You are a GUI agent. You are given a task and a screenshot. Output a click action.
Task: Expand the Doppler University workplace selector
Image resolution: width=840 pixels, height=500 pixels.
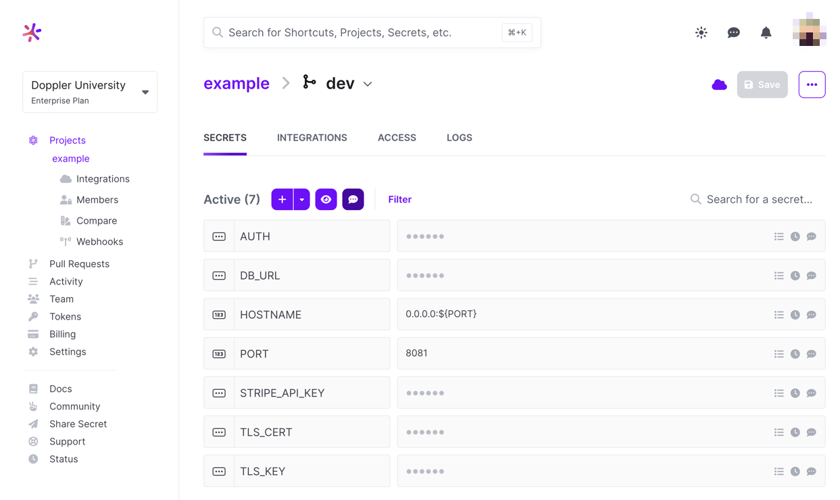[90, 92]
